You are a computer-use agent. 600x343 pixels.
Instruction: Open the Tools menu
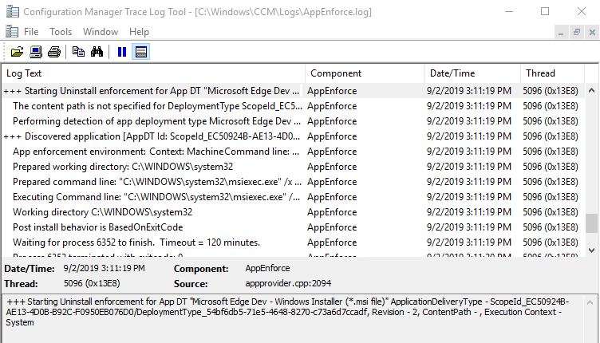pyautogui.click(x=61, y=32)
